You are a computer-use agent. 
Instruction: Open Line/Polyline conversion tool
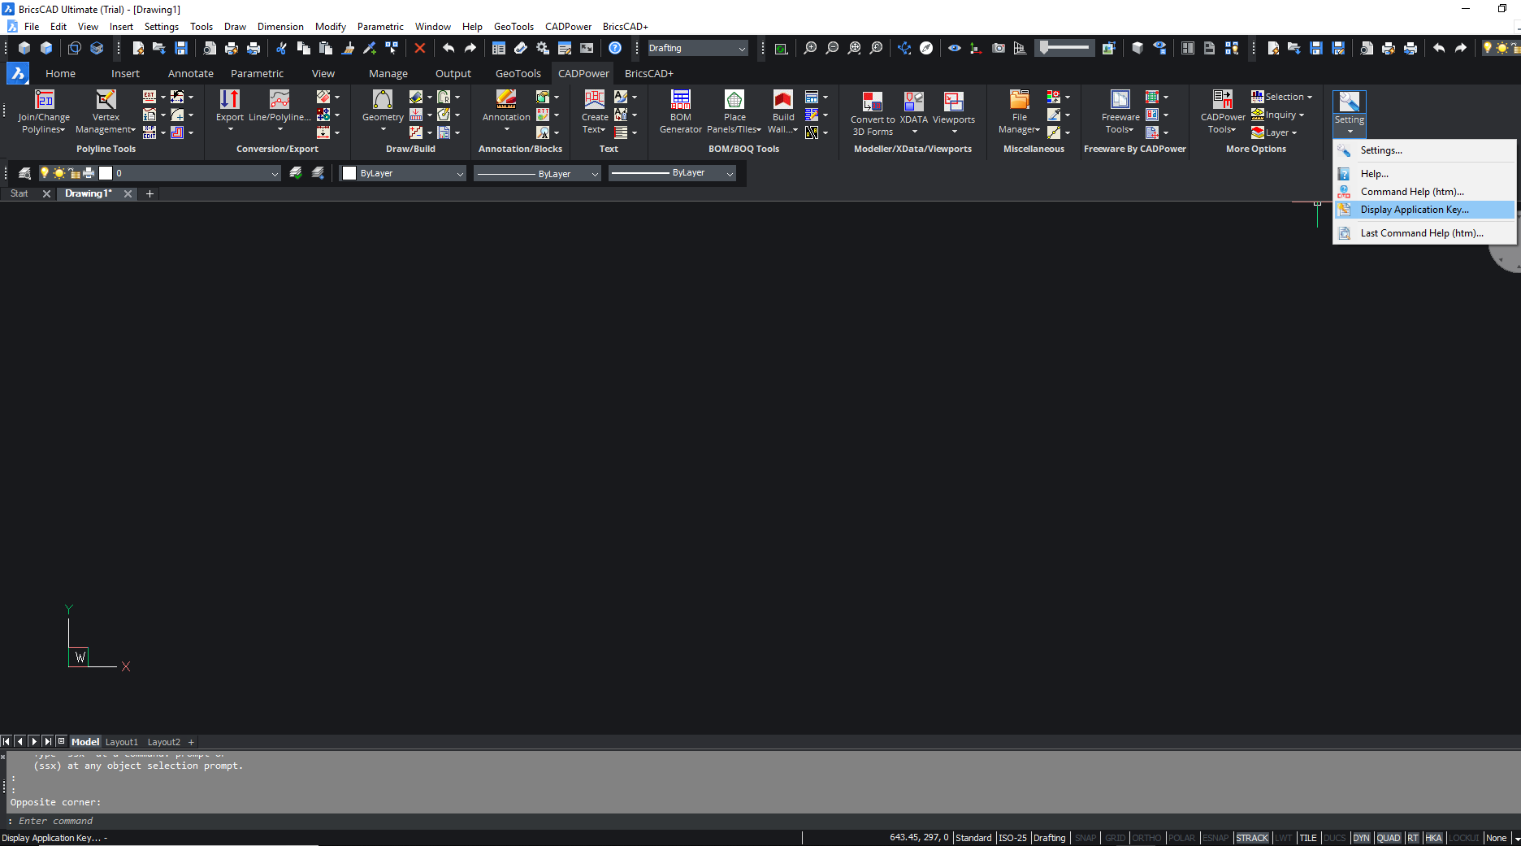(279, 110)
